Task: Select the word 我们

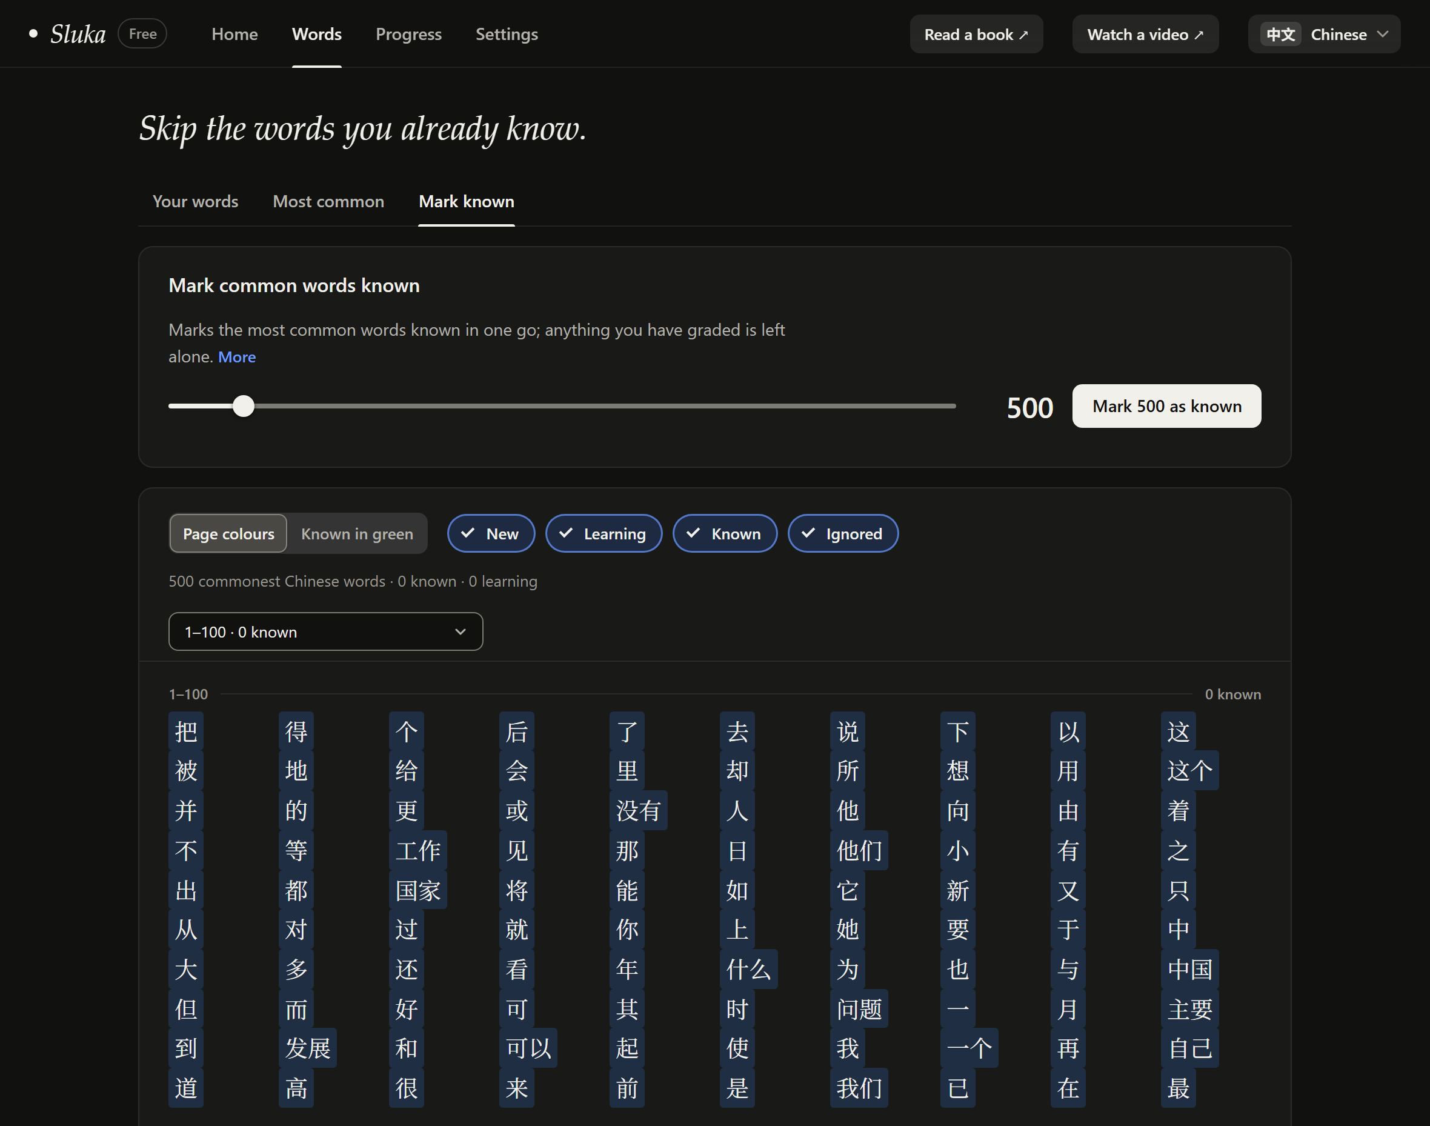Action: click(859, 1088)
